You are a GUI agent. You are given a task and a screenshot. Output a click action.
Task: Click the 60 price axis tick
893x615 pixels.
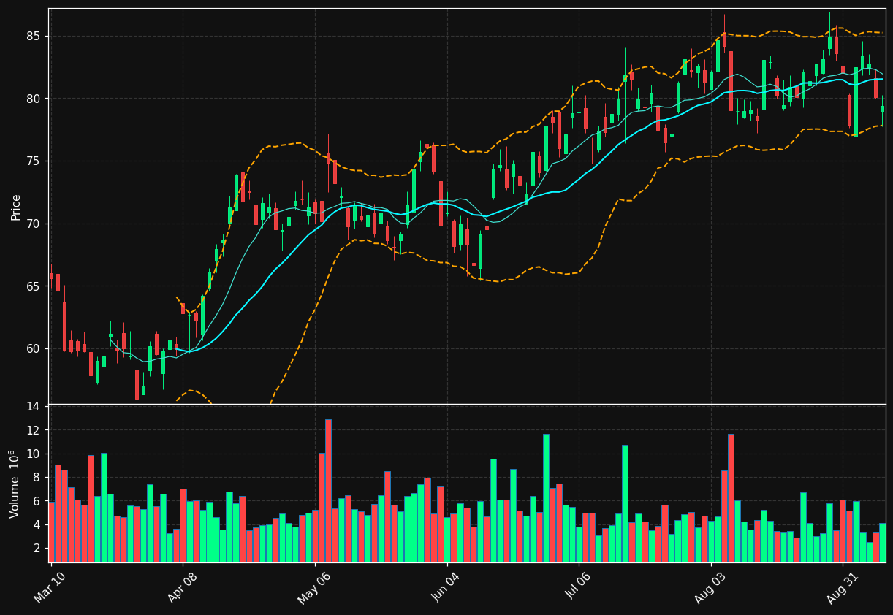[34, 348]
